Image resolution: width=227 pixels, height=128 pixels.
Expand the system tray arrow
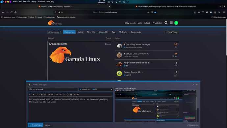click(127, 2)
